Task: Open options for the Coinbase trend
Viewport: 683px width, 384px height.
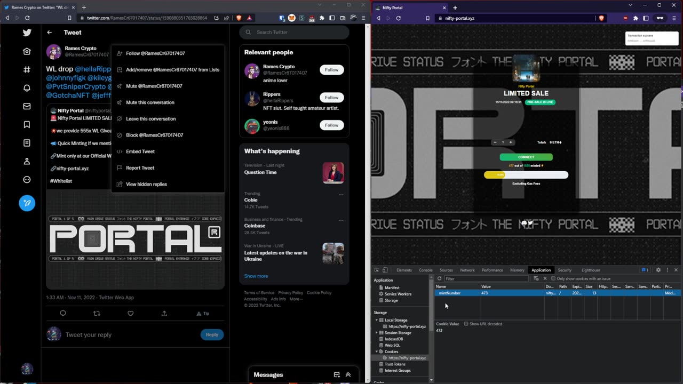Action: pos(341,220)
